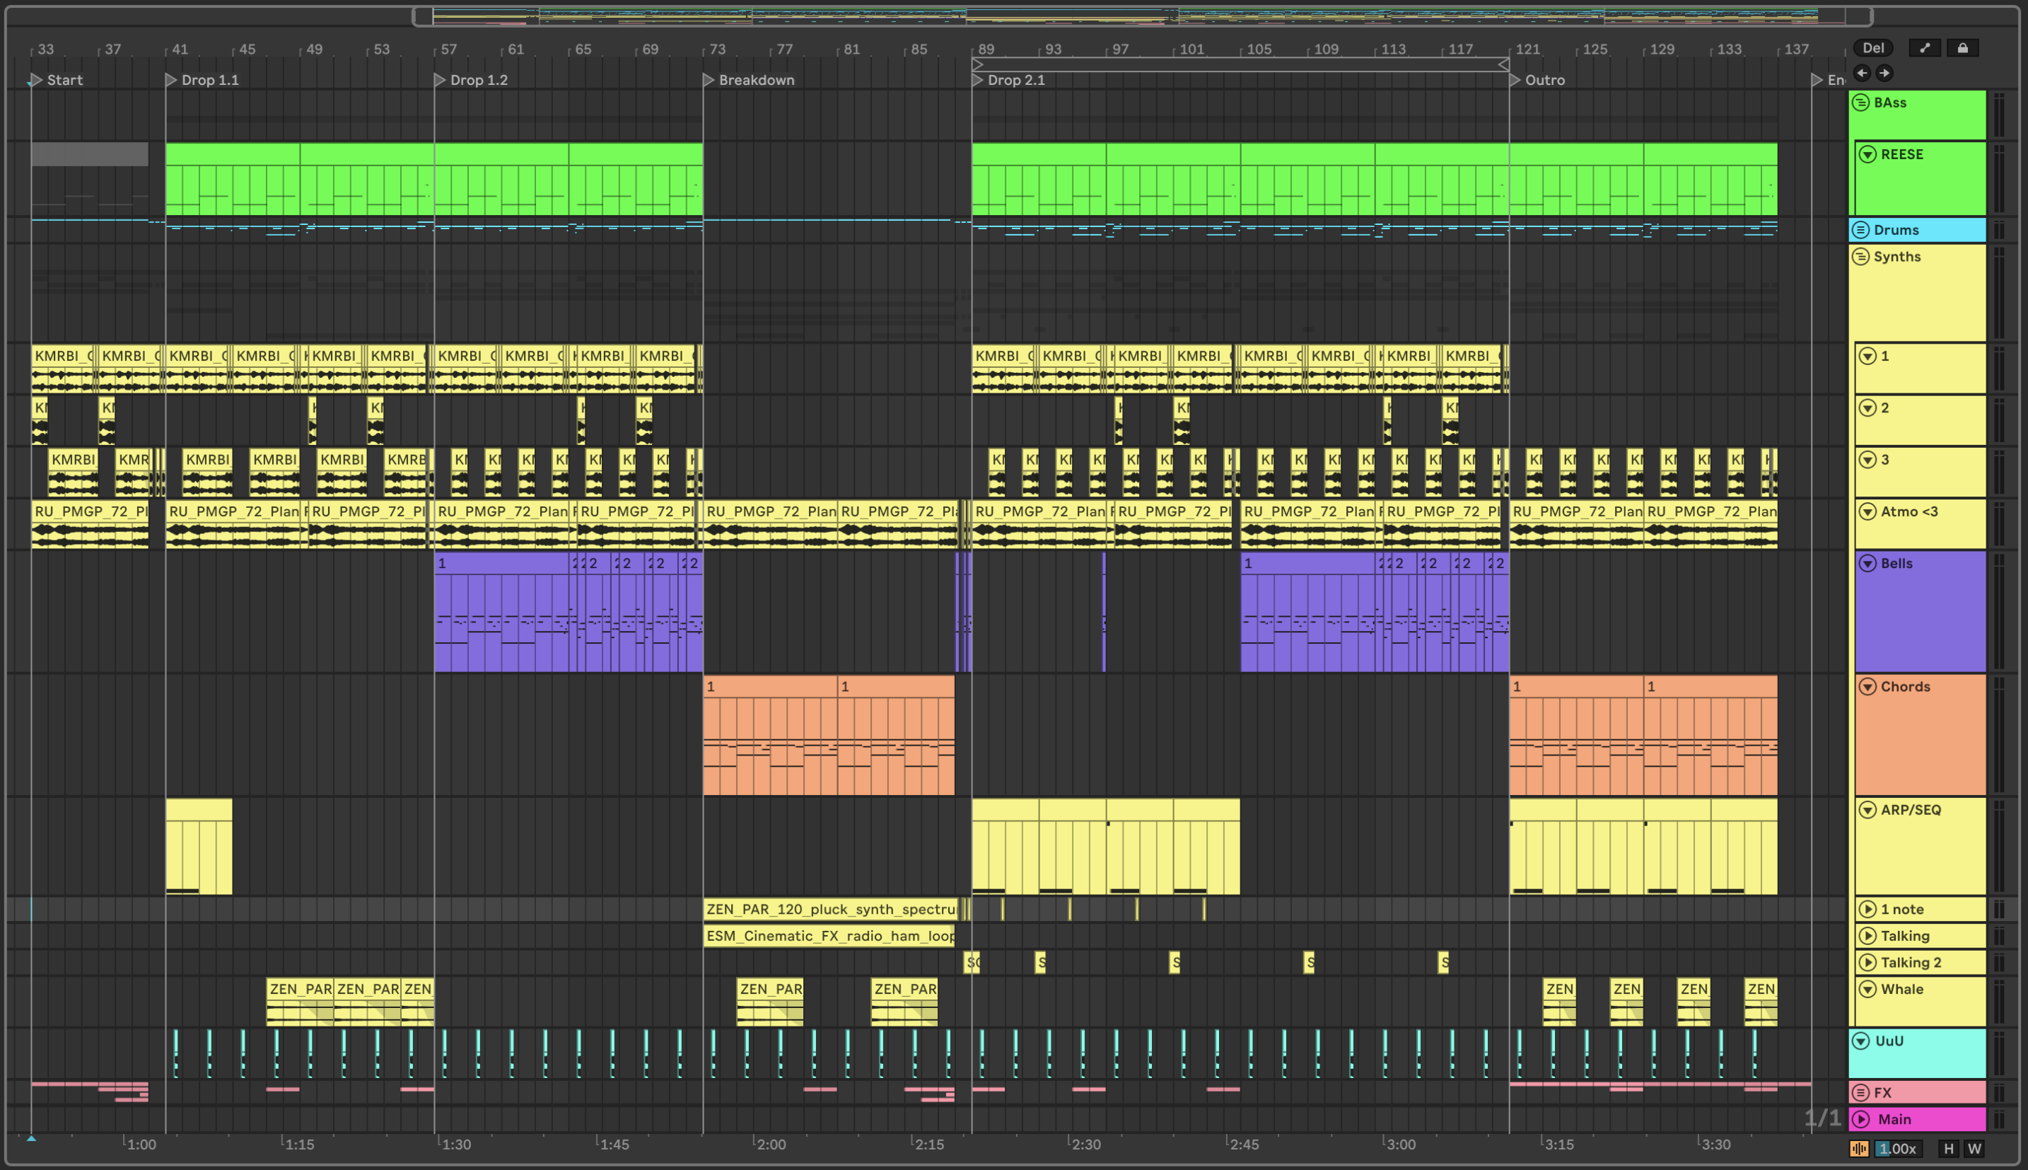The height and width of the screenshot is (1170, 2028).
Task: Jump to next locator arrow
Action: 1884,73
